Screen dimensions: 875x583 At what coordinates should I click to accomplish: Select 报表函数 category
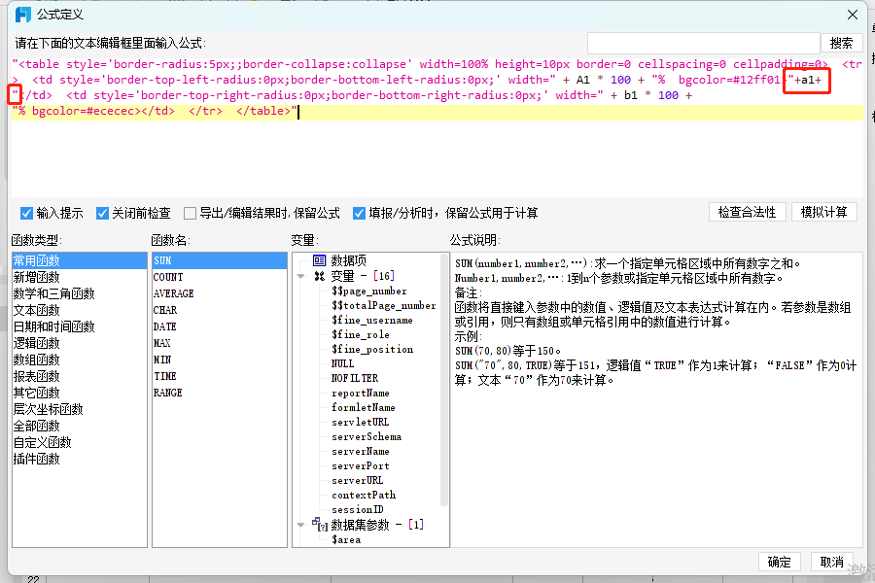80,376
